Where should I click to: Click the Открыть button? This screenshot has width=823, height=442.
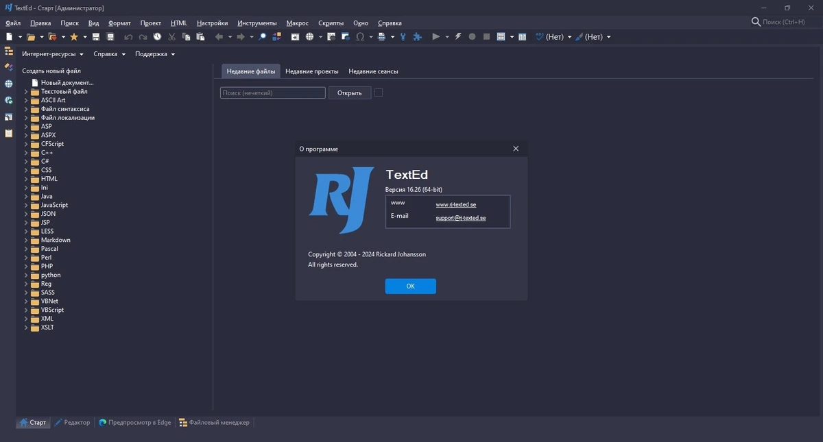click(350, 93)
